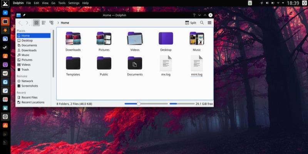This screenshot has height=154, width=308.
Task: Open Documents in Places panel
Action: tap(33, 45)
